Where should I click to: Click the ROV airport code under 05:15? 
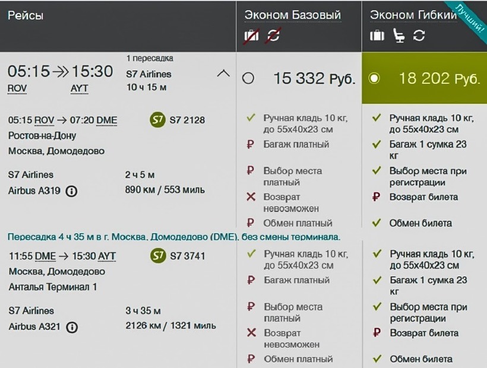click(x=17, y=88)
